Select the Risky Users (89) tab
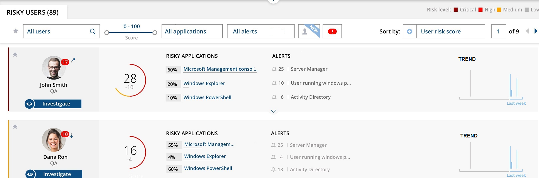 [33, 13]
